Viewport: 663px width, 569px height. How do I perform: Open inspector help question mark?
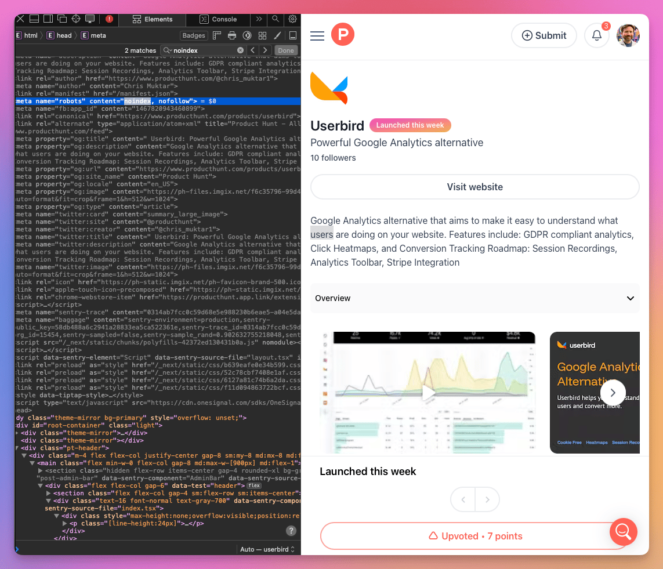[291, 531]
